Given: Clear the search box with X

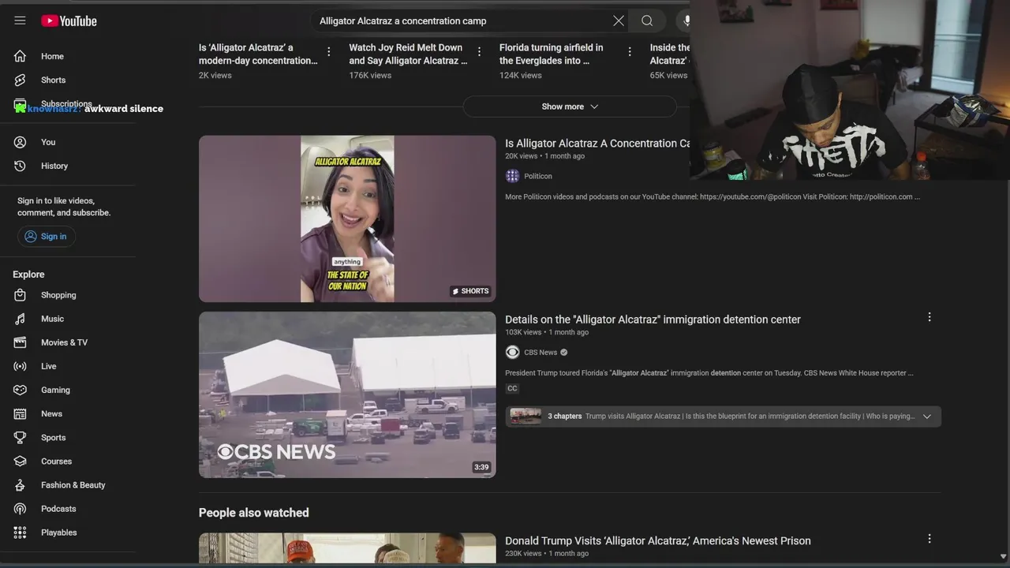Looking at the screenshot, I should [x=619, y=21].
